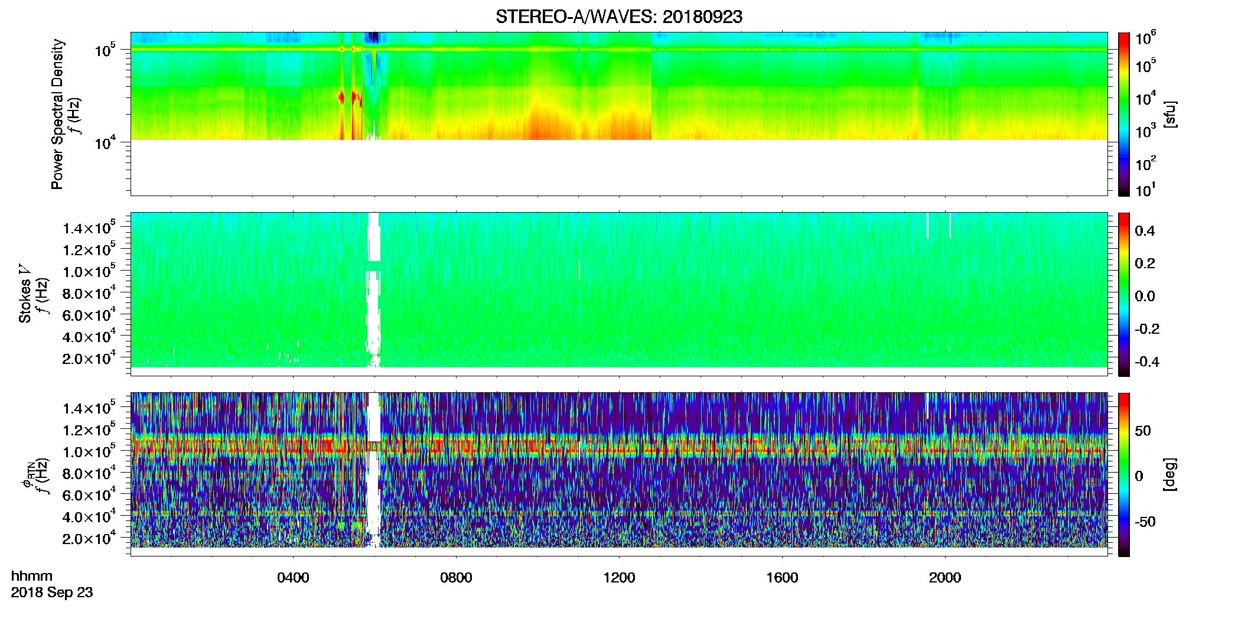
Task: Select the 0400 time axis label
Action: pos(293,578)
